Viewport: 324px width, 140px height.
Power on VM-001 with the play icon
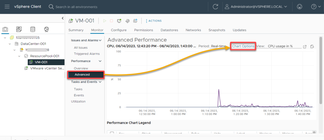[104, 21]
